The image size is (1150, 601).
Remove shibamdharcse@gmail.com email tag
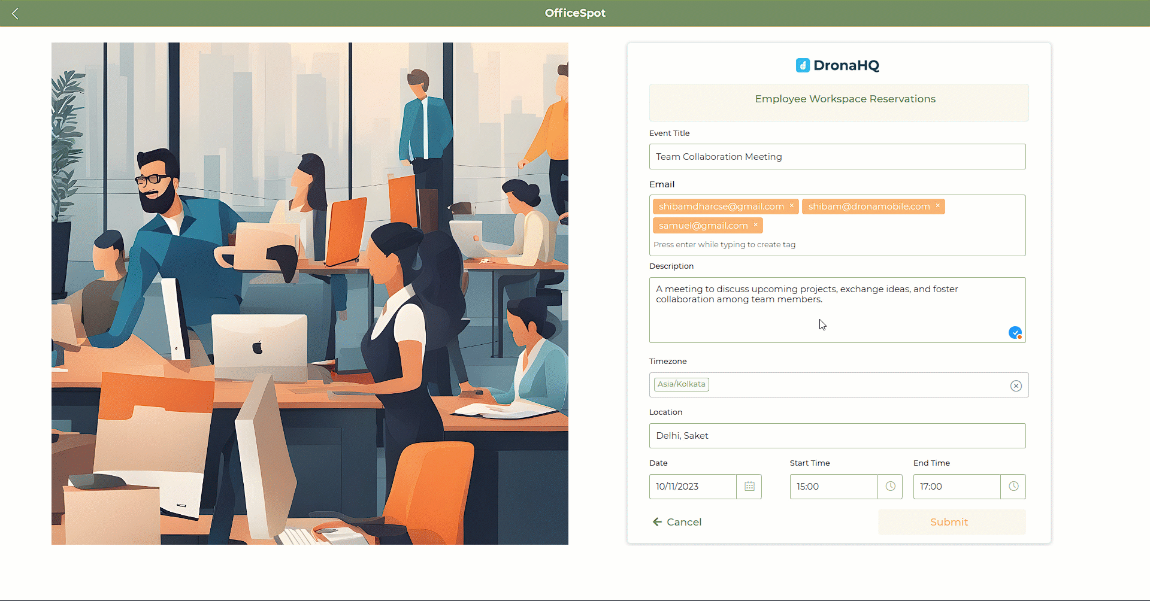coord(791,206)
